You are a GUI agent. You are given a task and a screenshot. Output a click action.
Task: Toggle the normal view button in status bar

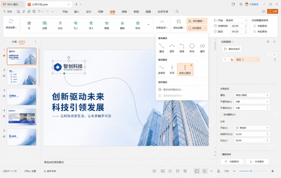[x=197, y=171]
